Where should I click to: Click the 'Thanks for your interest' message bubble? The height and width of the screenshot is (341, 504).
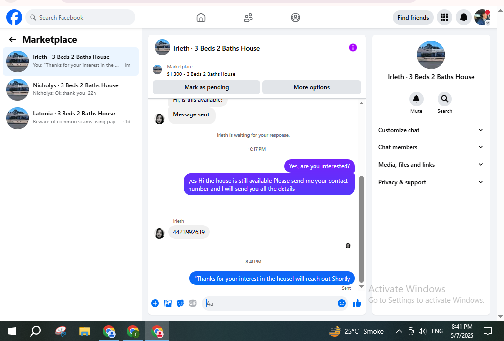(x=272, y=278)
